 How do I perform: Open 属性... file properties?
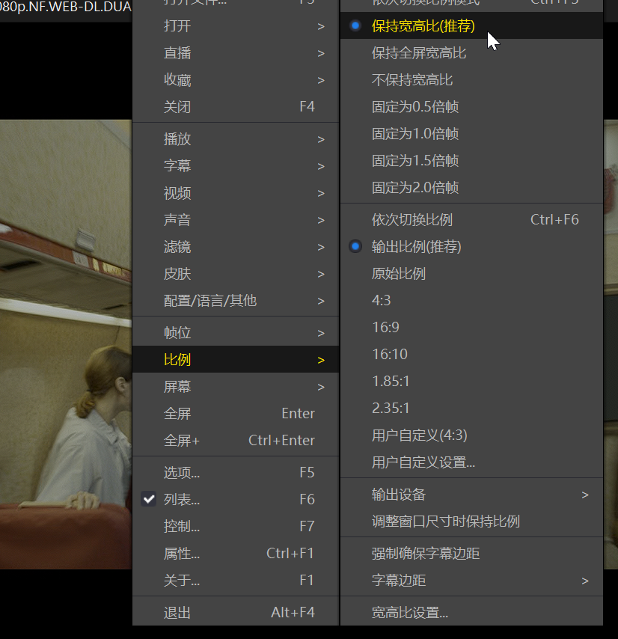[236, 553]
